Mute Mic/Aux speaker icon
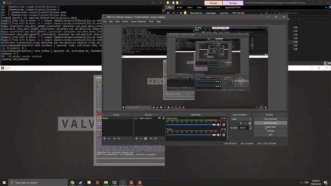331x186 pixels. click(x=219, y=135)
